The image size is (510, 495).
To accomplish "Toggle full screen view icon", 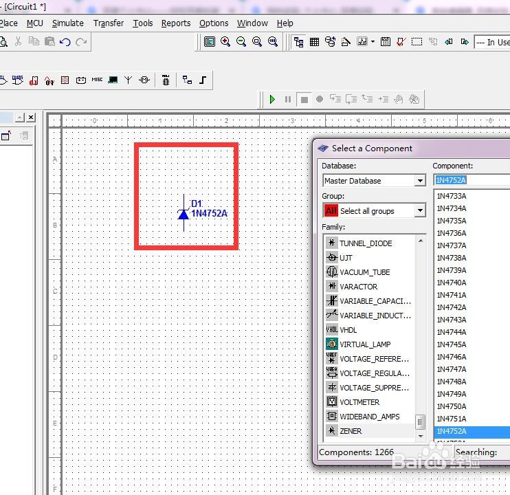I will [210, 42].
